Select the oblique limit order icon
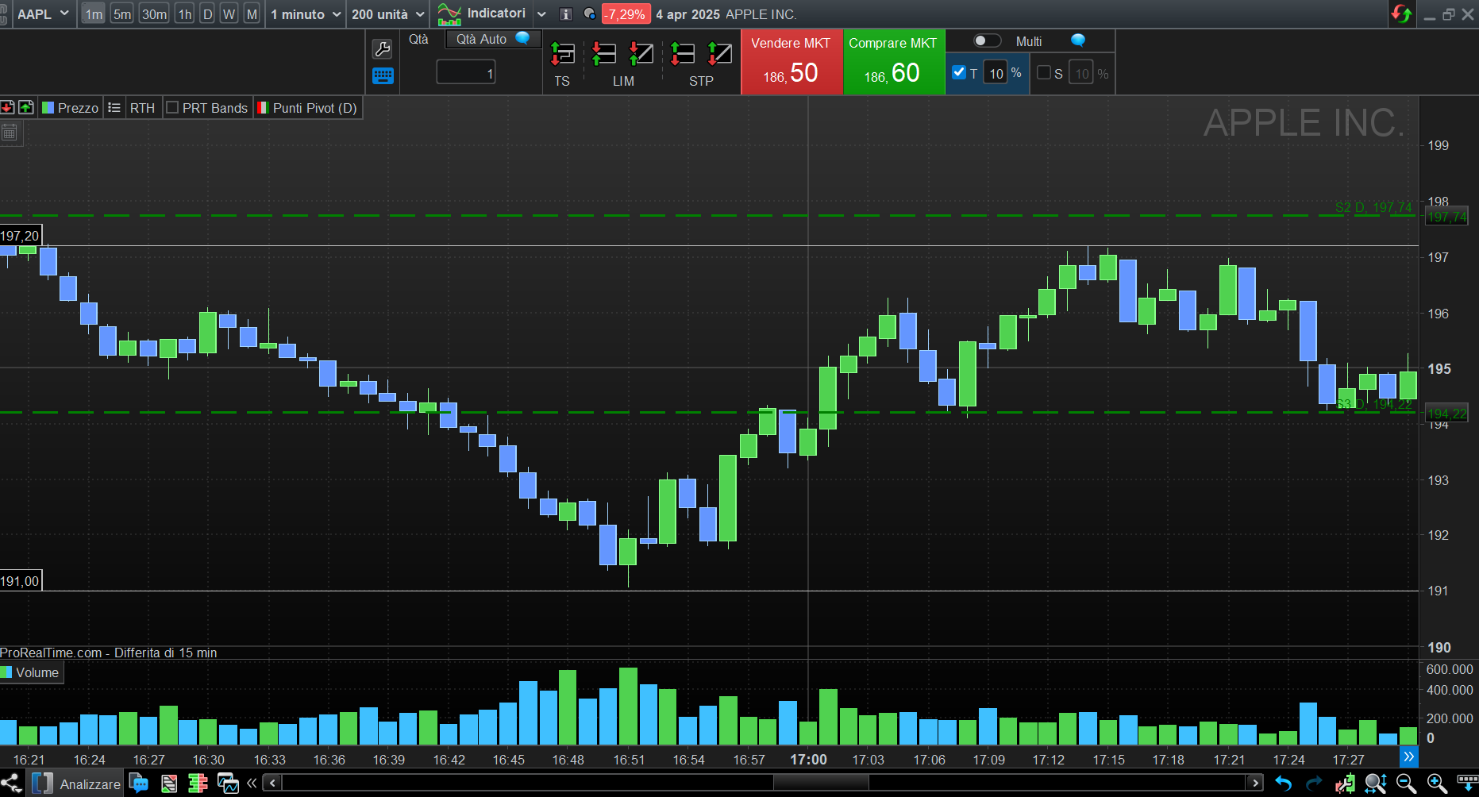The width and height of the screenshot is (1479, 797). tap(641, 54)
